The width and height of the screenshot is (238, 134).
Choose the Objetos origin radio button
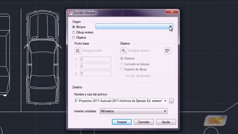(x=74, y=38)
